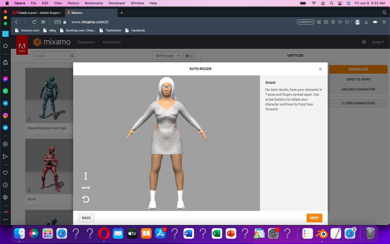
Task: Open WhatsApp from the Opera sidebar
Action: tap(5, 91)
